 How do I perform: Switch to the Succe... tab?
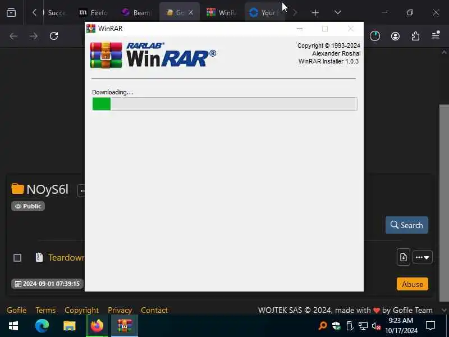pyautogui.click(x=54, y=13)
